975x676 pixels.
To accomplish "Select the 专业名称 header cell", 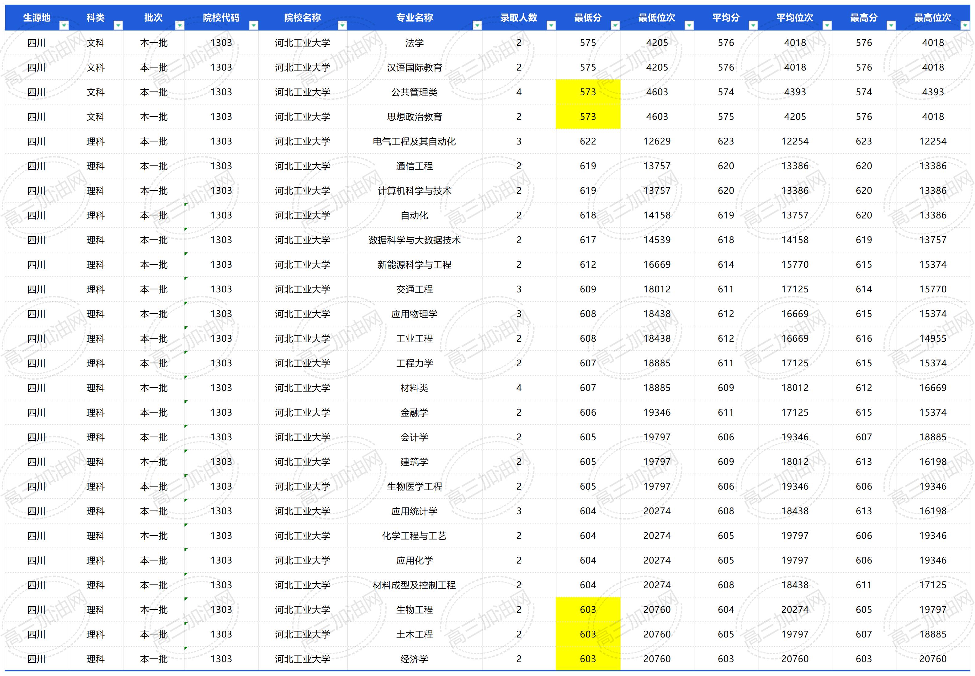I will click(x=415, y=18).
